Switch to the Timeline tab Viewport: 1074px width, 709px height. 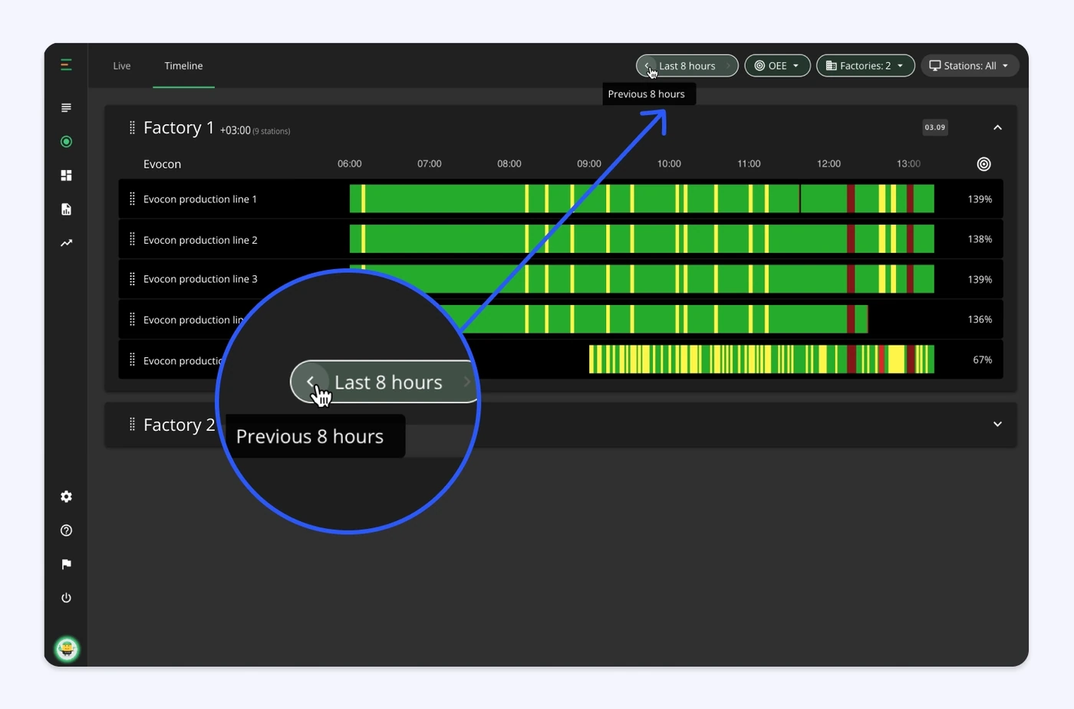[183, 66]
